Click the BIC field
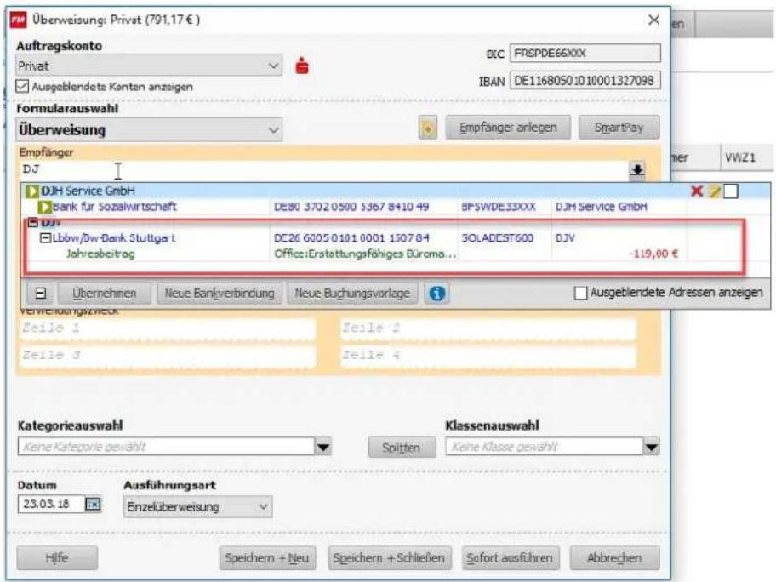 585,53
